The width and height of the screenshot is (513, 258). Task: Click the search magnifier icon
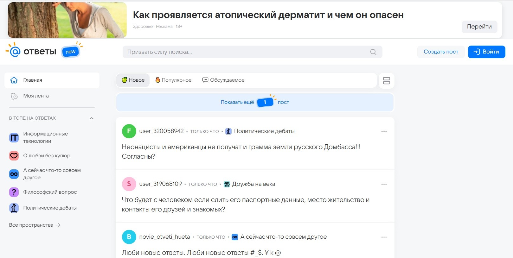373,52
